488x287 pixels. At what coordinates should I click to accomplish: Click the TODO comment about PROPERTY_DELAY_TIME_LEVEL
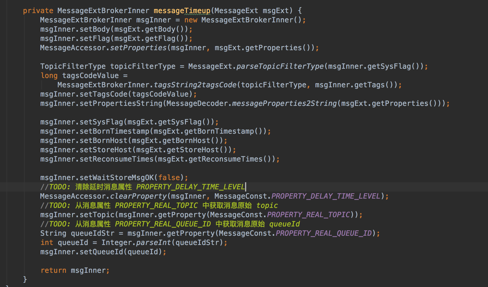143,187
